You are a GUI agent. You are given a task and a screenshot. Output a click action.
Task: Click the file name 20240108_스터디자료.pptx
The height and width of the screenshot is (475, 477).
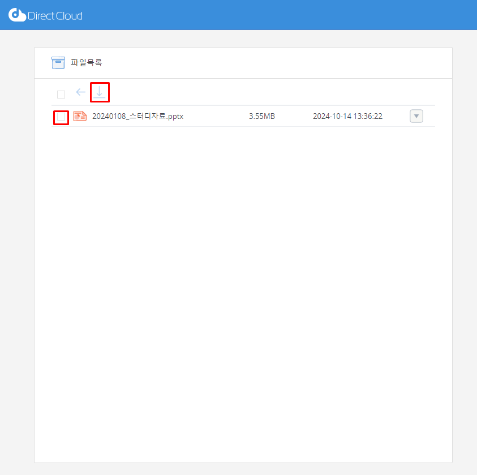(138, 116)
